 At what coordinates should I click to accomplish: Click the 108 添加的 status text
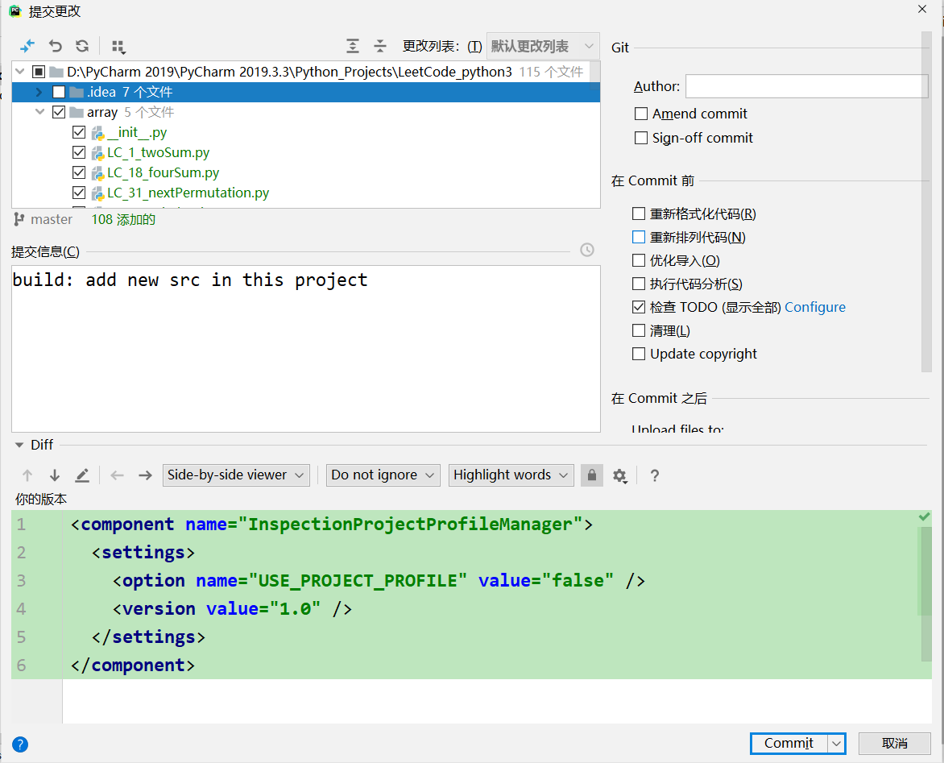pos(123,219)
